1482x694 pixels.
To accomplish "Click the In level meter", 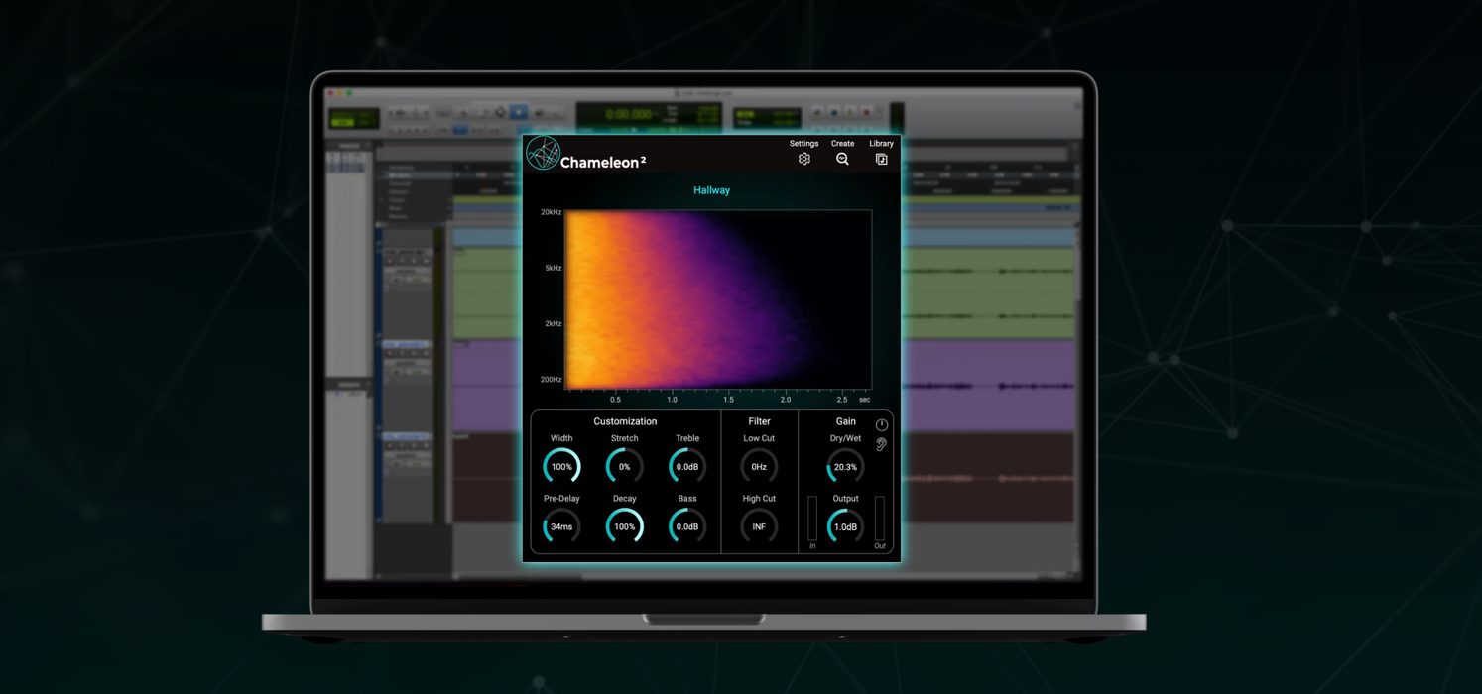I will (812, 519).
